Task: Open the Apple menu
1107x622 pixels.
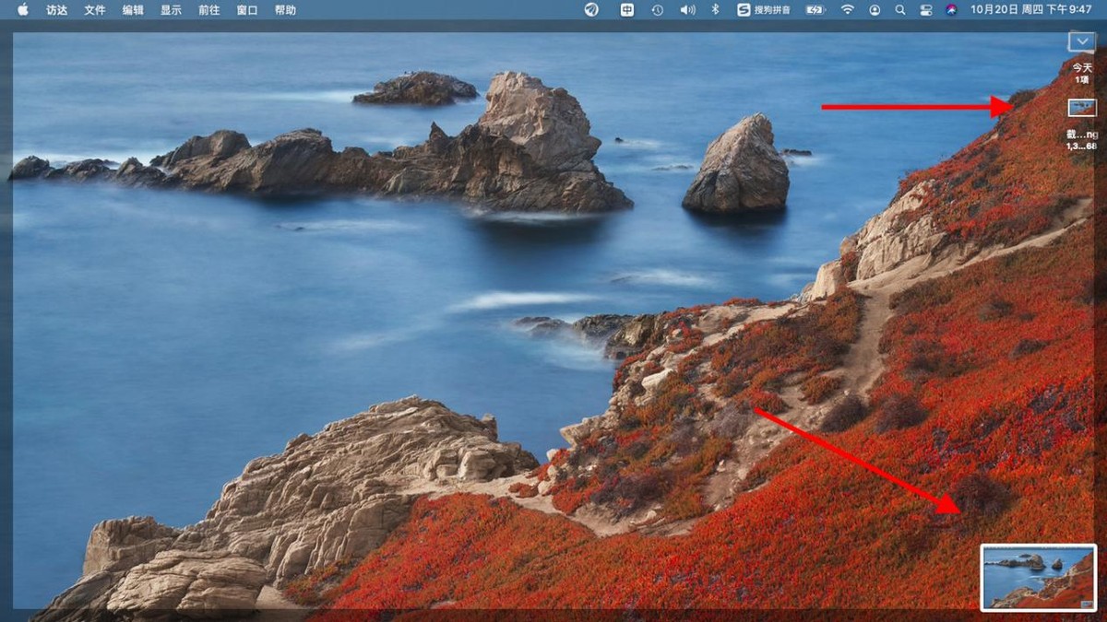Action: 23,9
